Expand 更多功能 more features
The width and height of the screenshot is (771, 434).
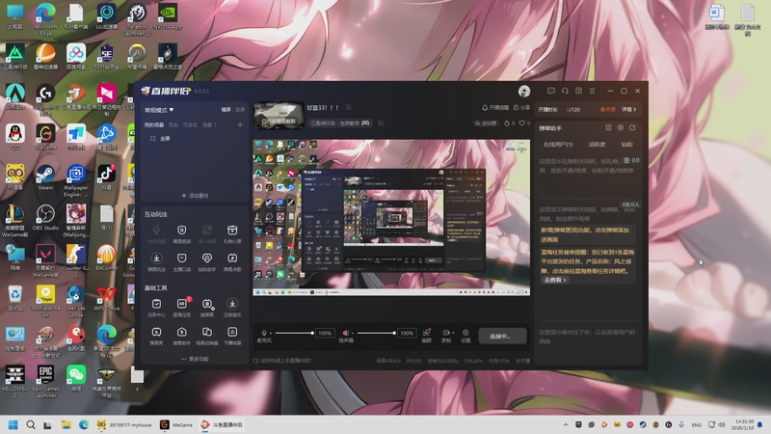[195, 359]
